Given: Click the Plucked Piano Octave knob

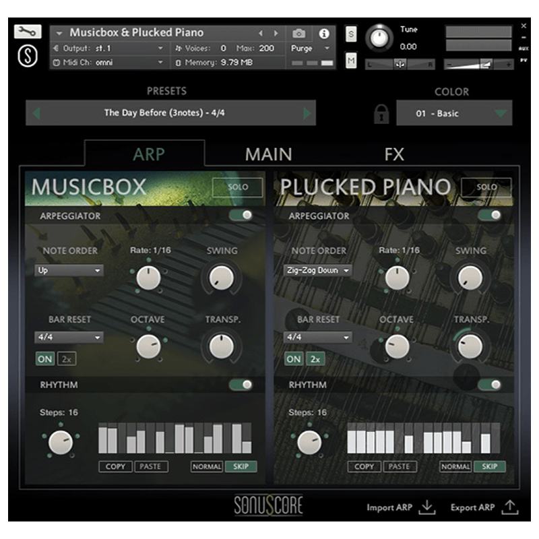Looking at the screenshot, I should [x=397, y=346].
